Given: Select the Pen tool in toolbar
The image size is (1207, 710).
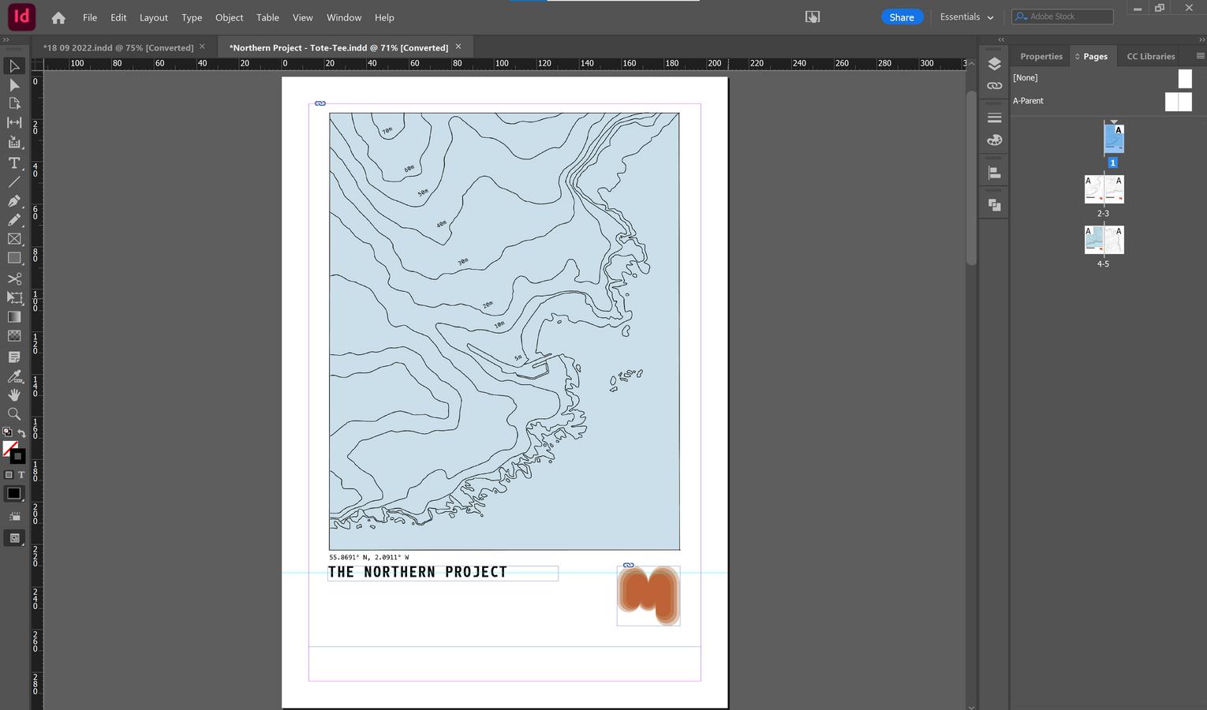Looking at the screenshot, I should coord(14,201).
